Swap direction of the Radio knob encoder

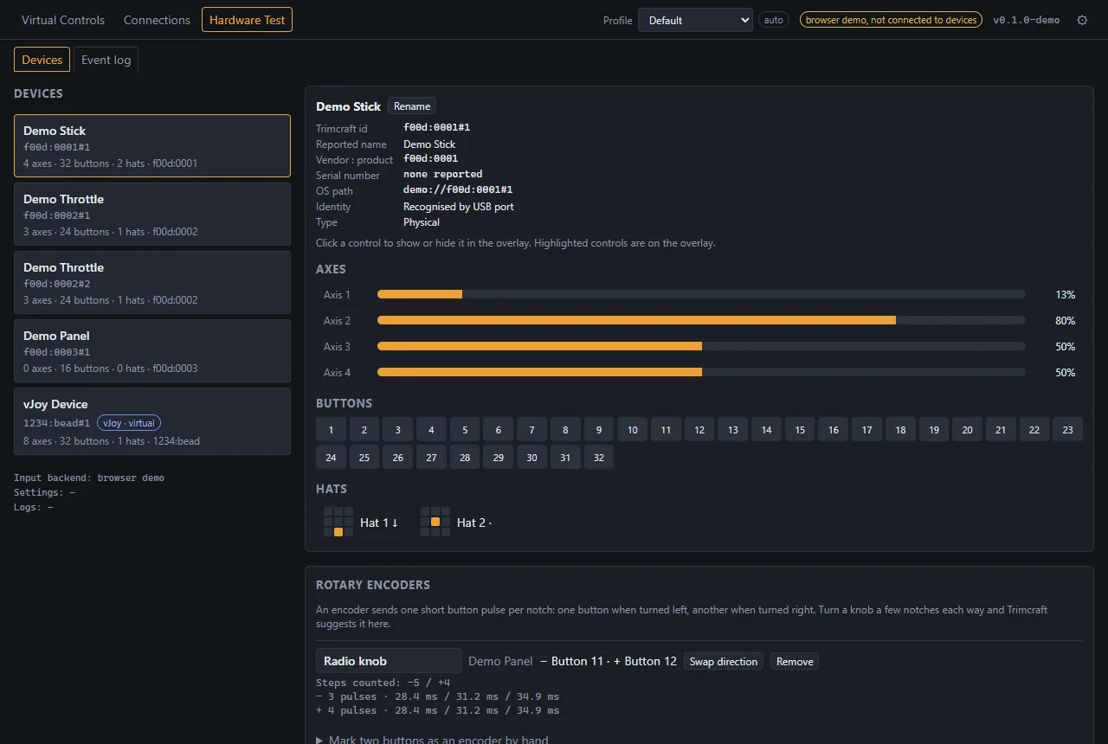click(x=724, y=662)
